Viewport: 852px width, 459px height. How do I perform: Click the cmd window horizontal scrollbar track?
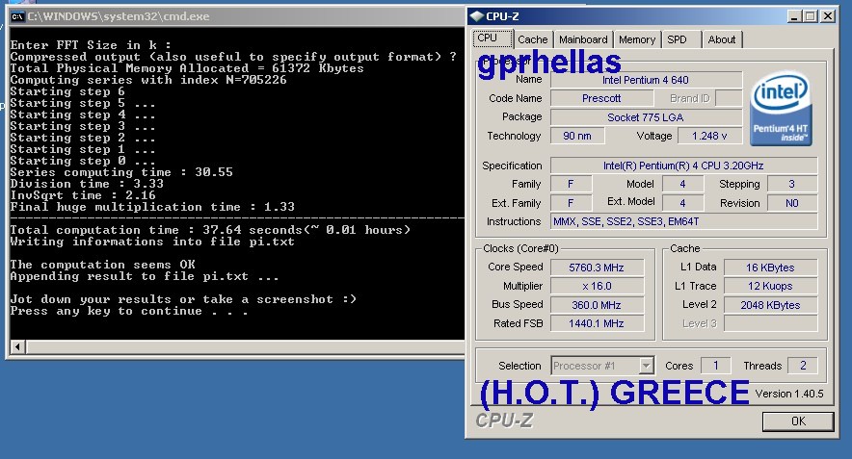245,346
